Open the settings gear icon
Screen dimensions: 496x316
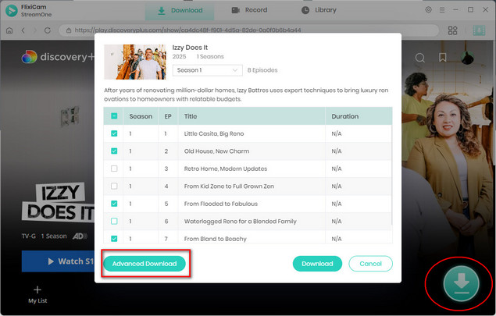click(428, 10)
